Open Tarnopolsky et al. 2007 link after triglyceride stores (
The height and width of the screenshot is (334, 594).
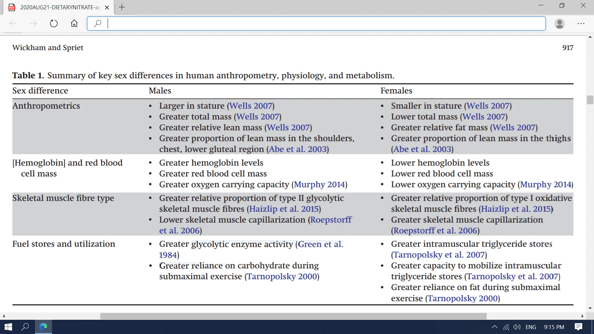(x=439, y=255)
